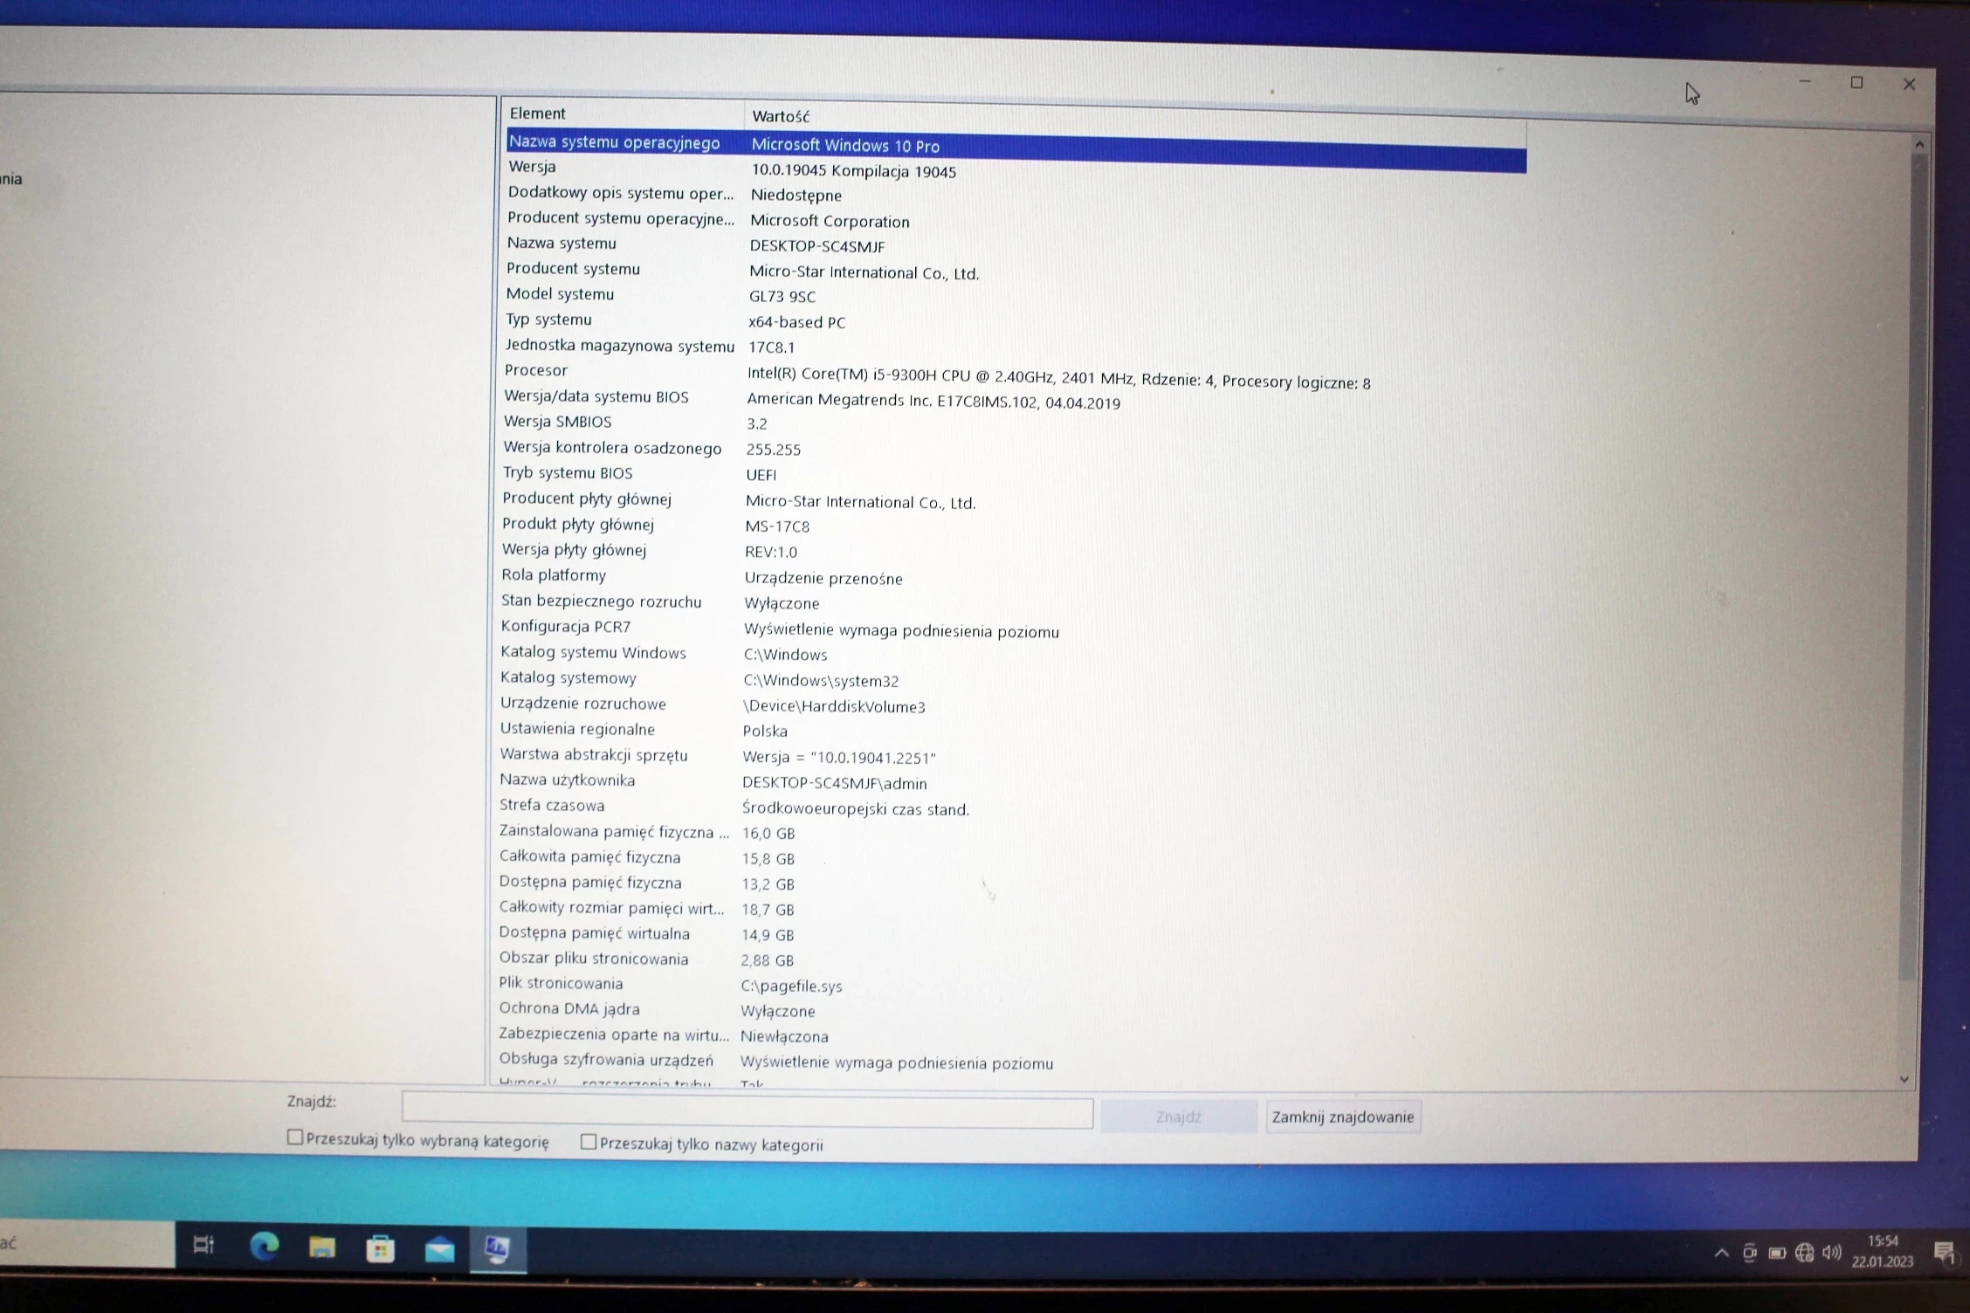
Task: Open network globe tray icon
Action: [1805, 1253]
